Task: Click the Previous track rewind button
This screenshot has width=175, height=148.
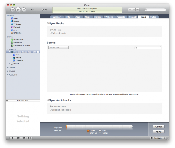Action: pos(13,10)
